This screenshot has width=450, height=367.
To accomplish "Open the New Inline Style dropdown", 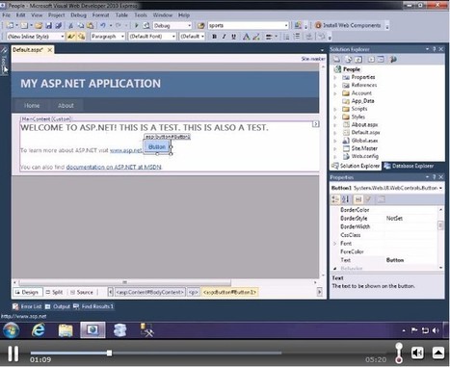I will click(63, 37).
